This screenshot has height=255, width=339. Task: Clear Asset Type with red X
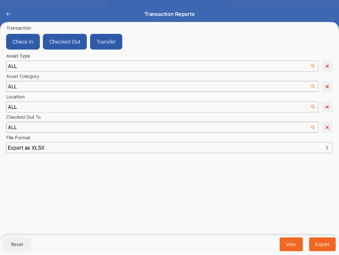(327, 66)
